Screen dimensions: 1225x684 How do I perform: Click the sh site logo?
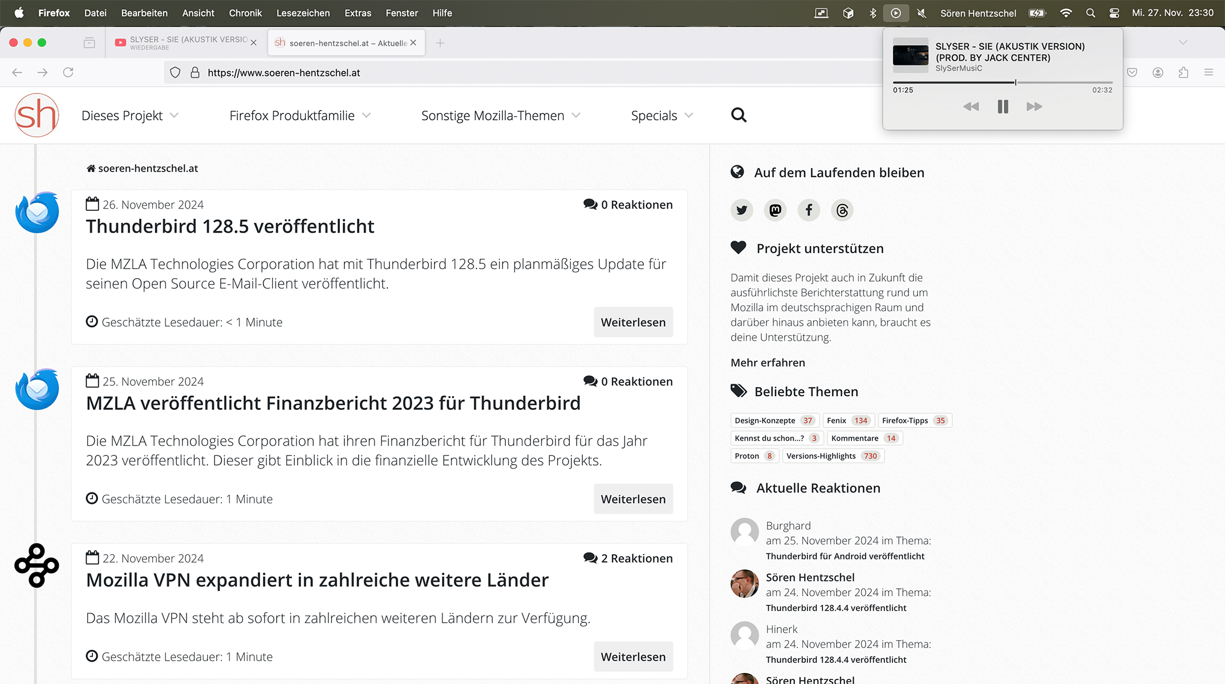[x=36, y=115]
